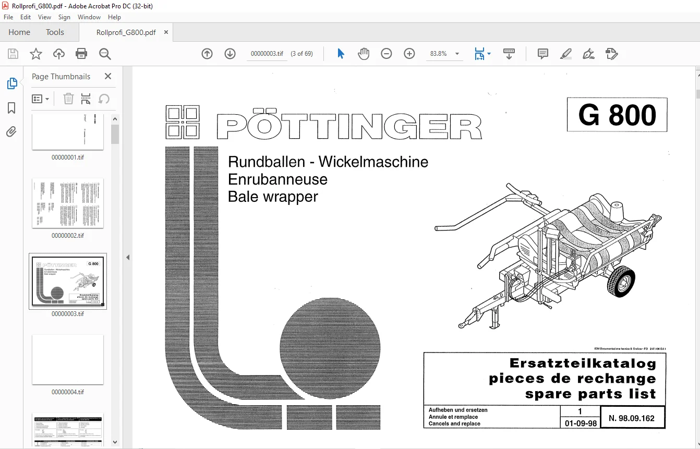The height and width of the screenshot is (449, 700).
Task: Open the Find text magnifier icon
Action: [105, 54]
